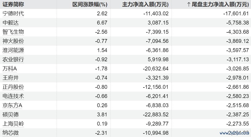Sort by 主力净流入额(万元) column header
The height and width of the screenshot is (137, 251).
click(145, 4)
